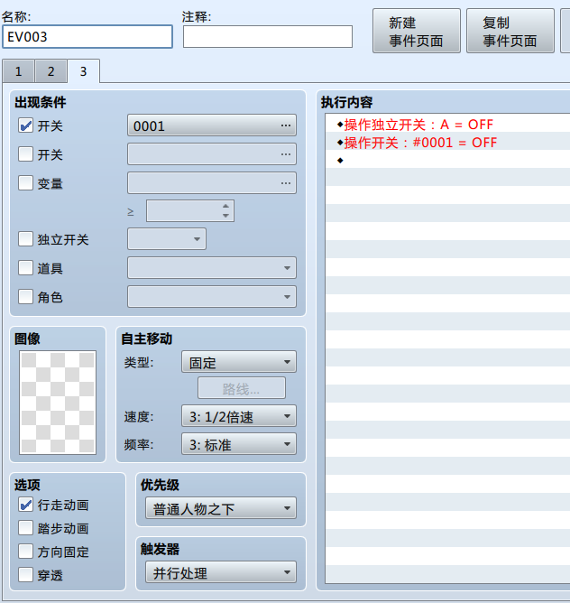The width and height of the screenshot is (570, 603).
Task: Expand the 角色 dropdown
Action: click(x=212, y=296)
